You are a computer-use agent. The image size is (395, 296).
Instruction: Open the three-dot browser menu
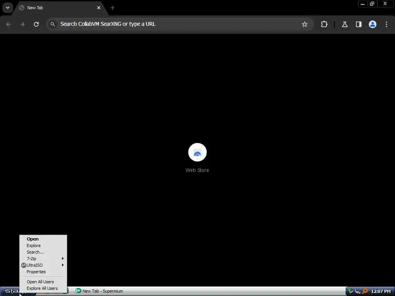(x=387, y=24)
